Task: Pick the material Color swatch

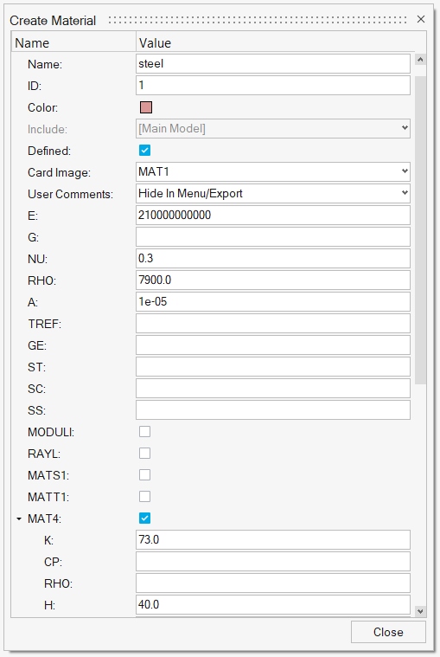Action: pos(146,107)
